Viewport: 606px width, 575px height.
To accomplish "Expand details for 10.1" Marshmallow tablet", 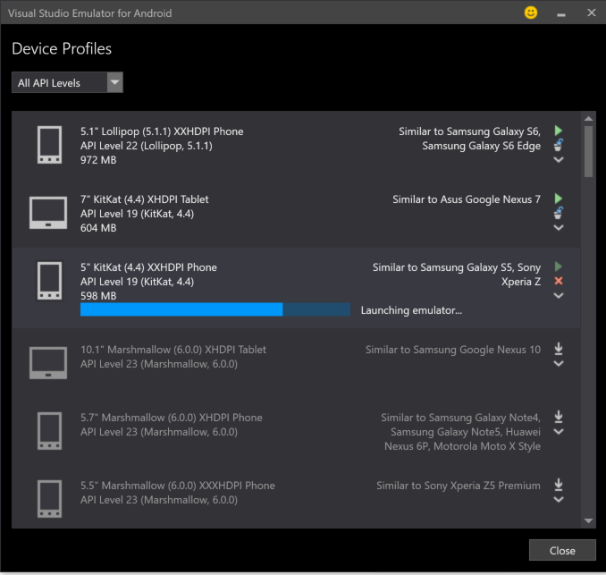I will 559,364.
